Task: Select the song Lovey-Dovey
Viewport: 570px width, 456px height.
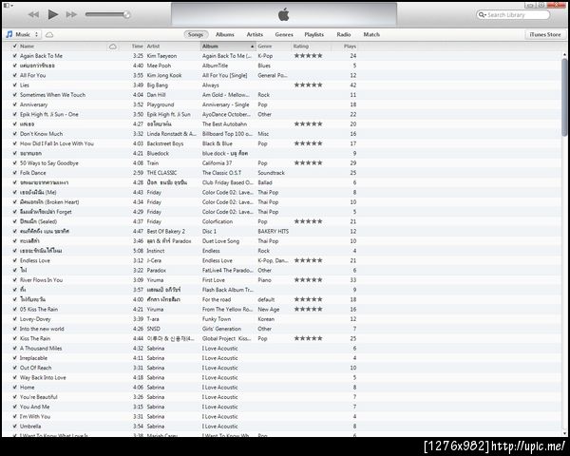Action: (x=35, y=319)
